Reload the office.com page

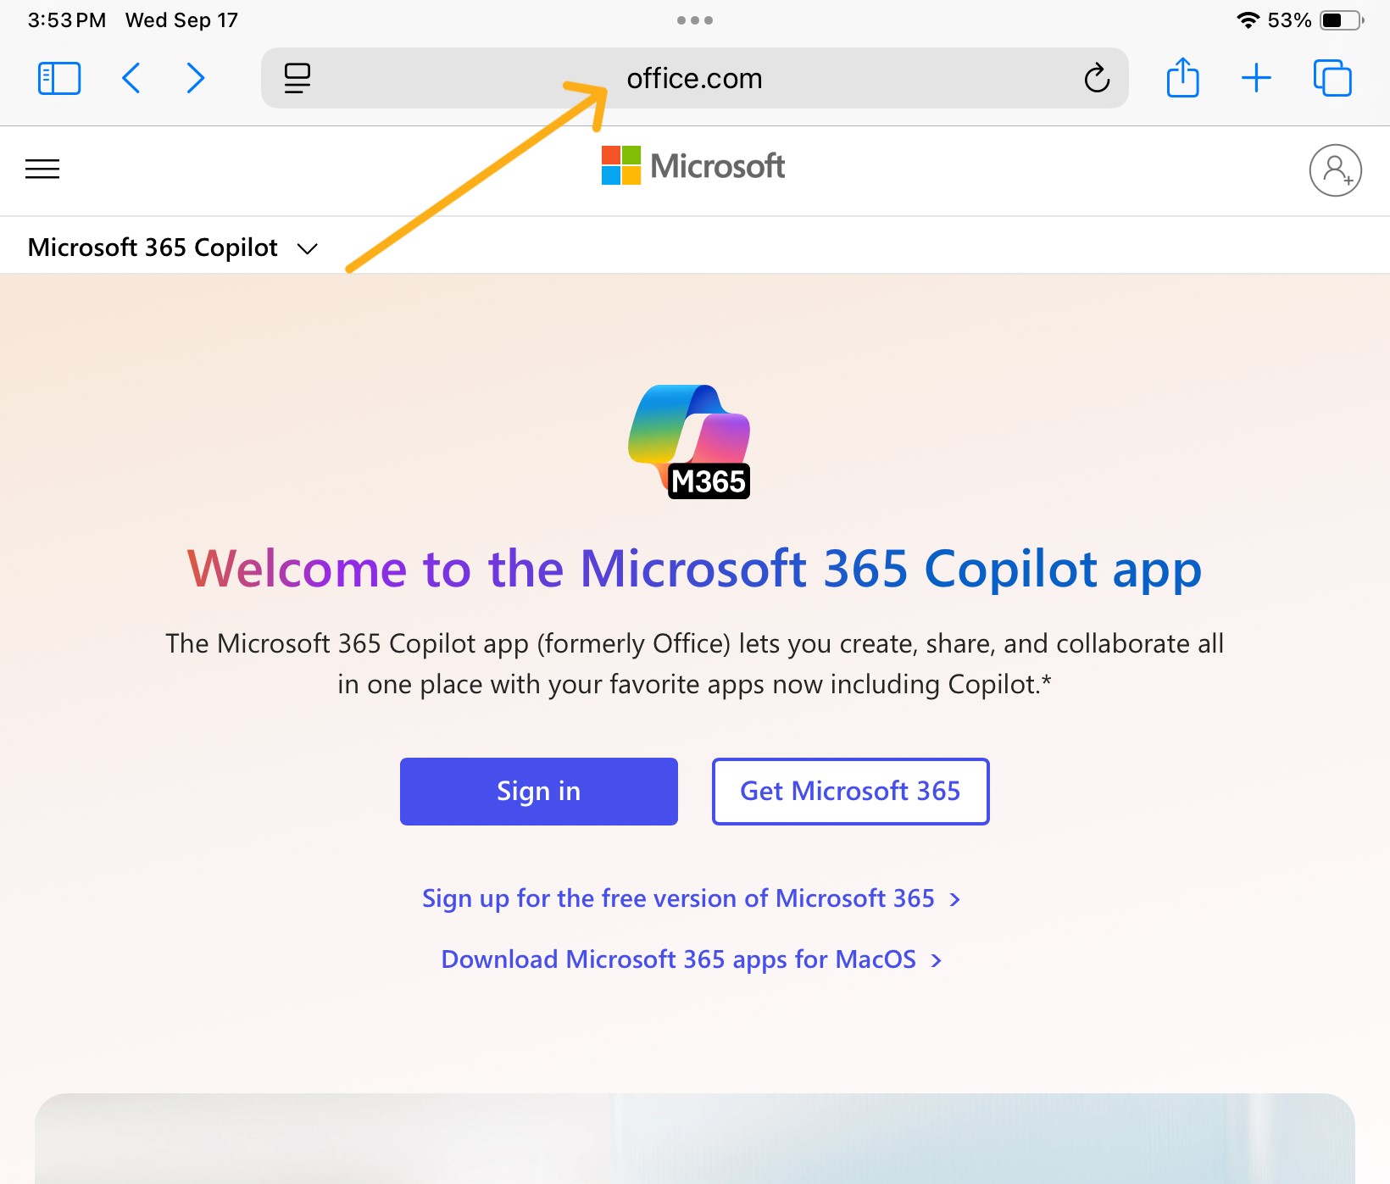click(1096, 78)
